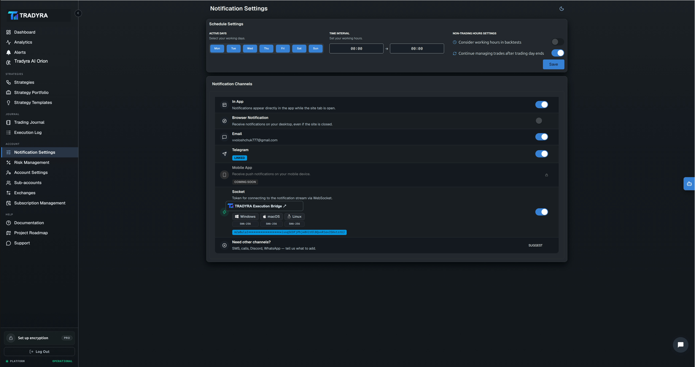Click the Telegram LINKED badge
The width and height of the screenshot is (695, 367).
(240, 158)
